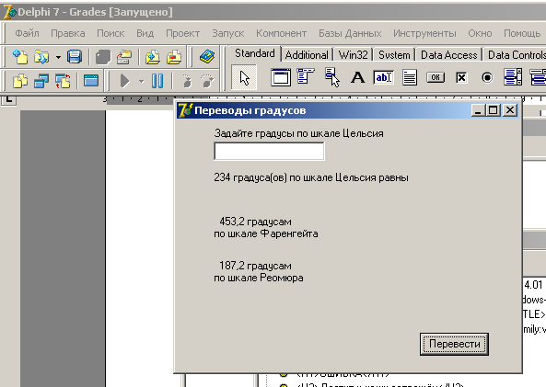Switch to the Data Access palette tab

pos(448,55)
